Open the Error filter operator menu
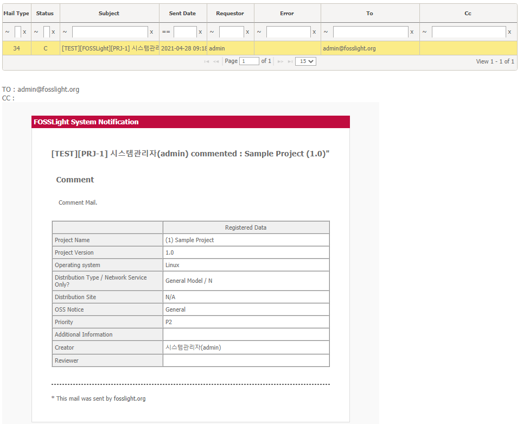The width and height of the screenshot is (523, 424). coord(259,32)
